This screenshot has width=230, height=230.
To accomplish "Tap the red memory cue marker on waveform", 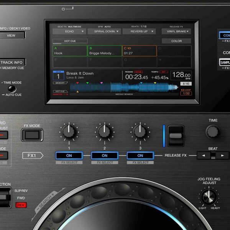I will pos(77,83).
